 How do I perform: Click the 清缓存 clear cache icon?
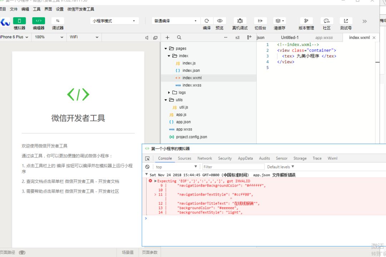(279, 21)
